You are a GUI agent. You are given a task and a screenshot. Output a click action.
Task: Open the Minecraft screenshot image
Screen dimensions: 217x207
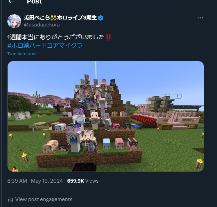click(x=106, y=116)
